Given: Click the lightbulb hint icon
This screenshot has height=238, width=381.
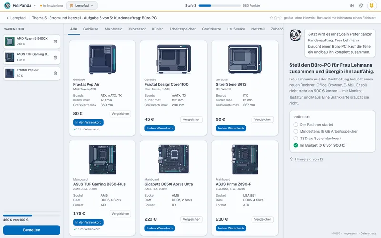Looking at the screenshot, I should pyautogui.click(x=291, y=159).
